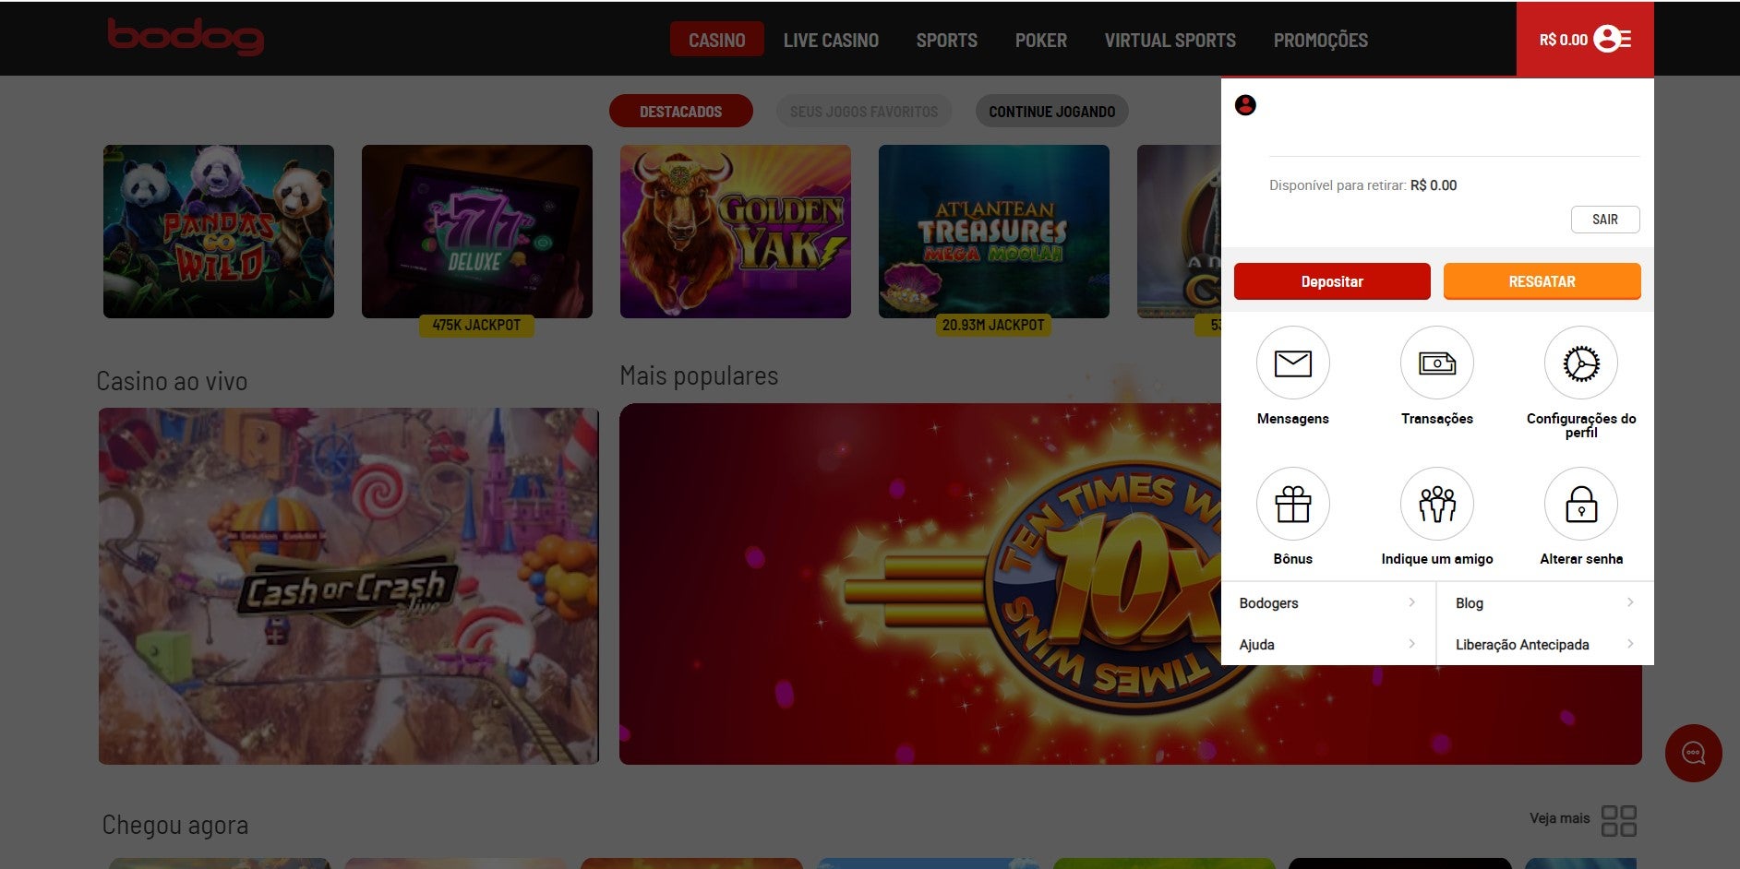
Task: Click the SAIR logout button
Action: [1605, 220]
